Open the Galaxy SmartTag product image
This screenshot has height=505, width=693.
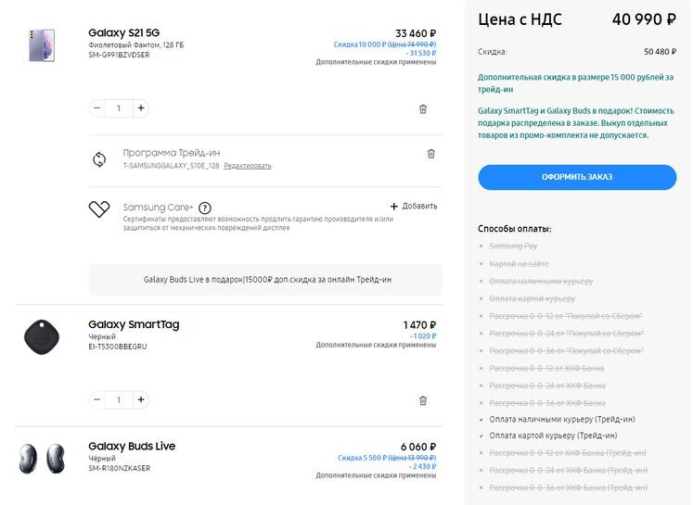(x=43, y=336)
